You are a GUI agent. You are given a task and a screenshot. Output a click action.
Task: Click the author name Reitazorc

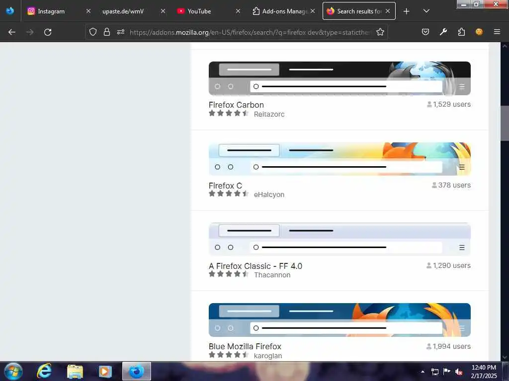(269, 114)
